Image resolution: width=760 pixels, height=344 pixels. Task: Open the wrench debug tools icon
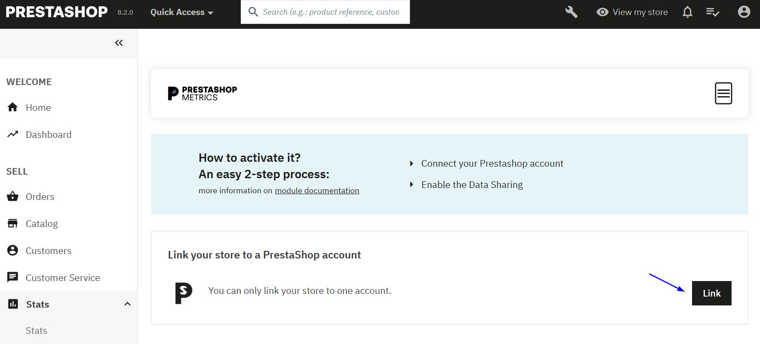[571, 12]
